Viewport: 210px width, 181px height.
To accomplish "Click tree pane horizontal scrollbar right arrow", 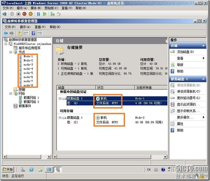I will (49, 157).
